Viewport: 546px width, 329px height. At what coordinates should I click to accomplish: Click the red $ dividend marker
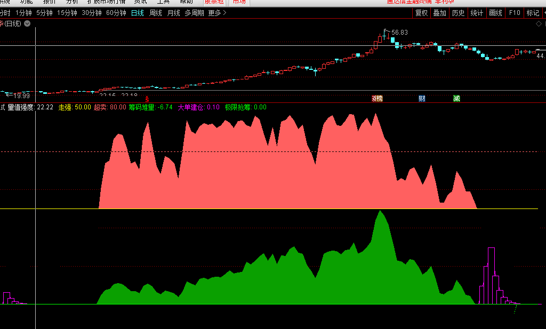click(147, 99)
